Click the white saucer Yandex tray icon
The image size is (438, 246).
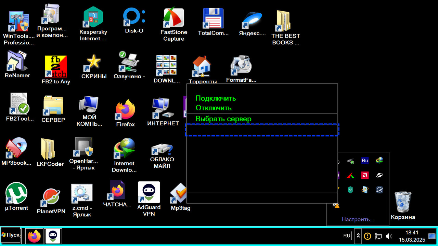click(379, 175)
